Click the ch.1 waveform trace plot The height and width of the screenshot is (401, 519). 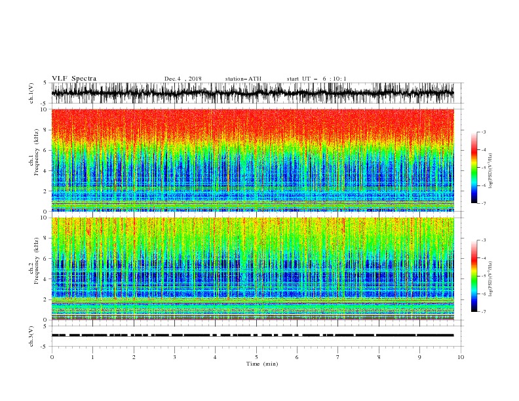coord(253,93)
